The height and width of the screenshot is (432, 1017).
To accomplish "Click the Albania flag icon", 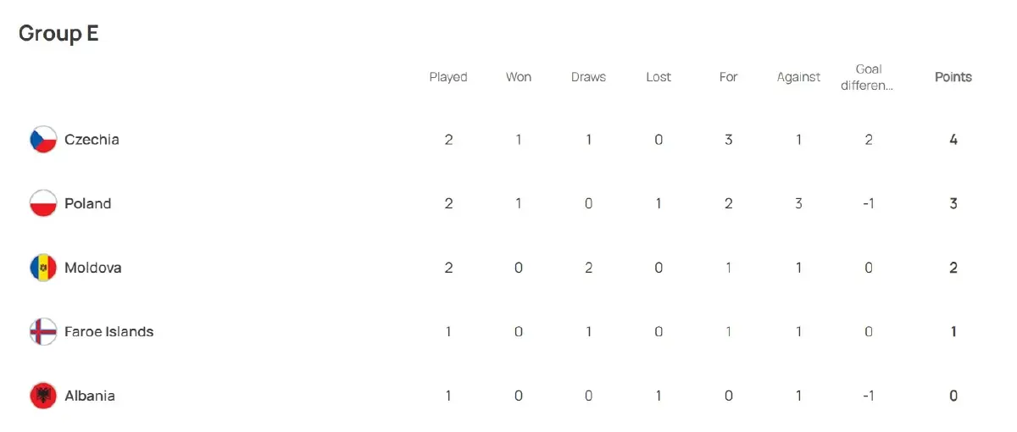I will pos(43,396).
